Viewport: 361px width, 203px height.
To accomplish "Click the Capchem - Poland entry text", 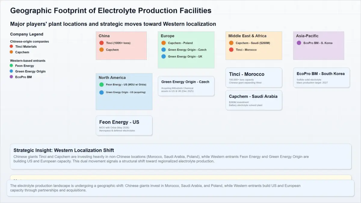I will [x=180, y=43].
